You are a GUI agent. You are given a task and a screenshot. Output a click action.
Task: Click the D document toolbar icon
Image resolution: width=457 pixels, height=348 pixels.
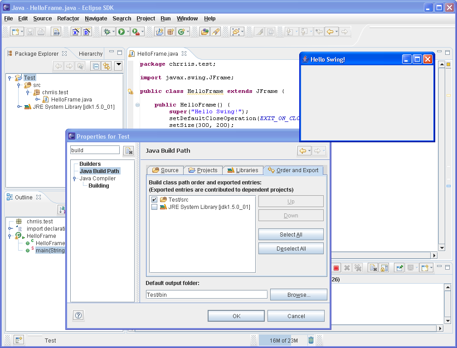87,31
